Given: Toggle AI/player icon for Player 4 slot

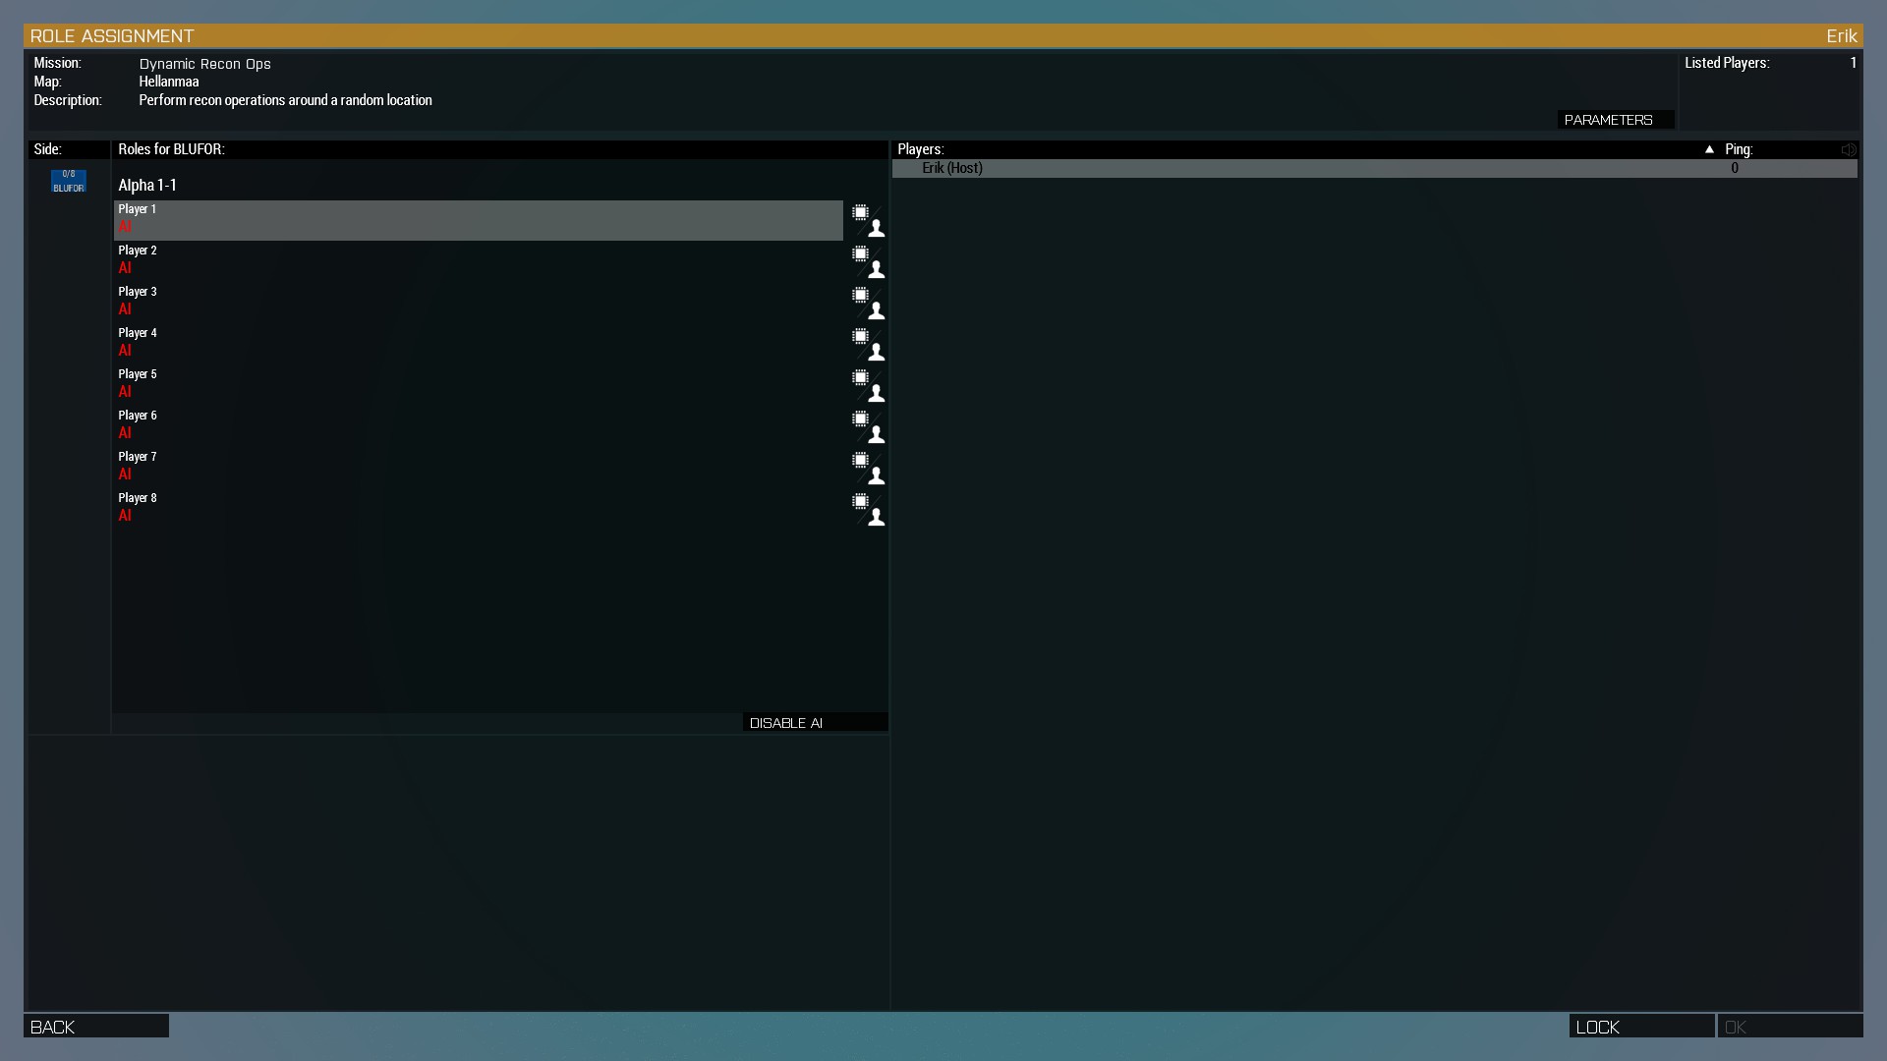Looking at the screenshot, I should 868,345.
